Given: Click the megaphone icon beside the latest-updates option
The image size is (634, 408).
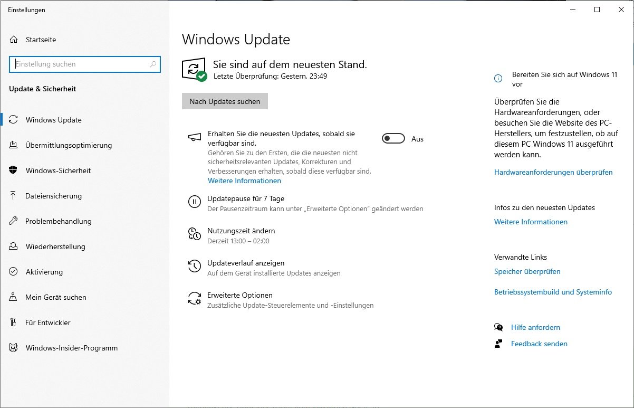Looking at the screenshot, I should click(195, 137).
